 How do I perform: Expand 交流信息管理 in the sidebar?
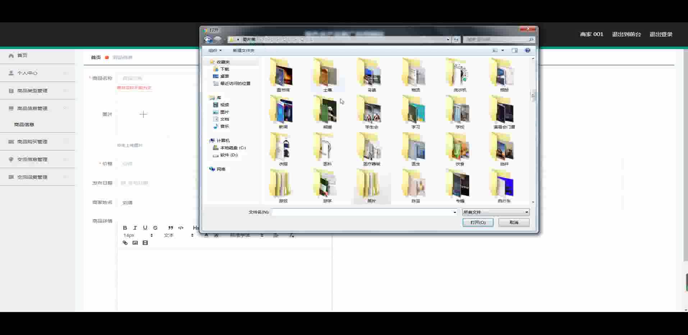[x=37, y=159]
